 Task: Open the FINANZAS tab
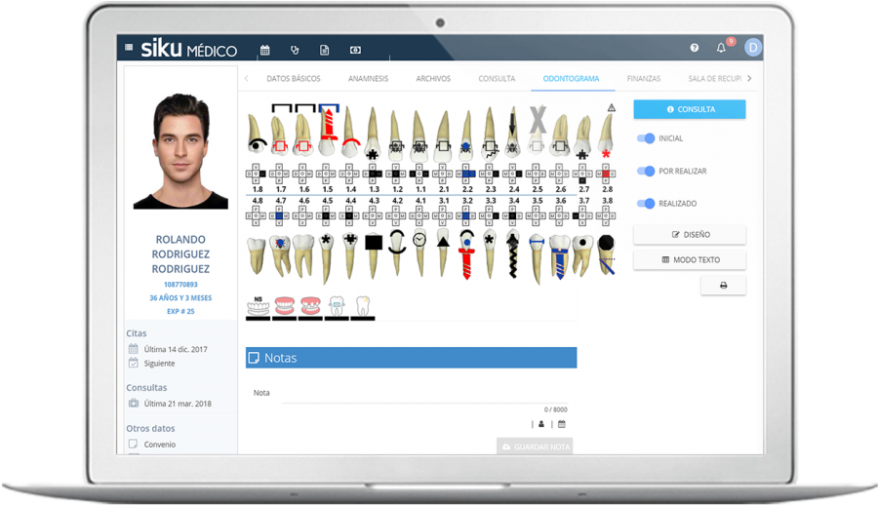(x=644, y=78)
